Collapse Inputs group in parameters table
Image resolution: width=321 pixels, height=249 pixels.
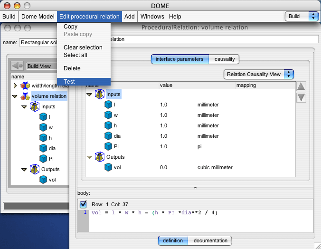click(x=89, y=95)
